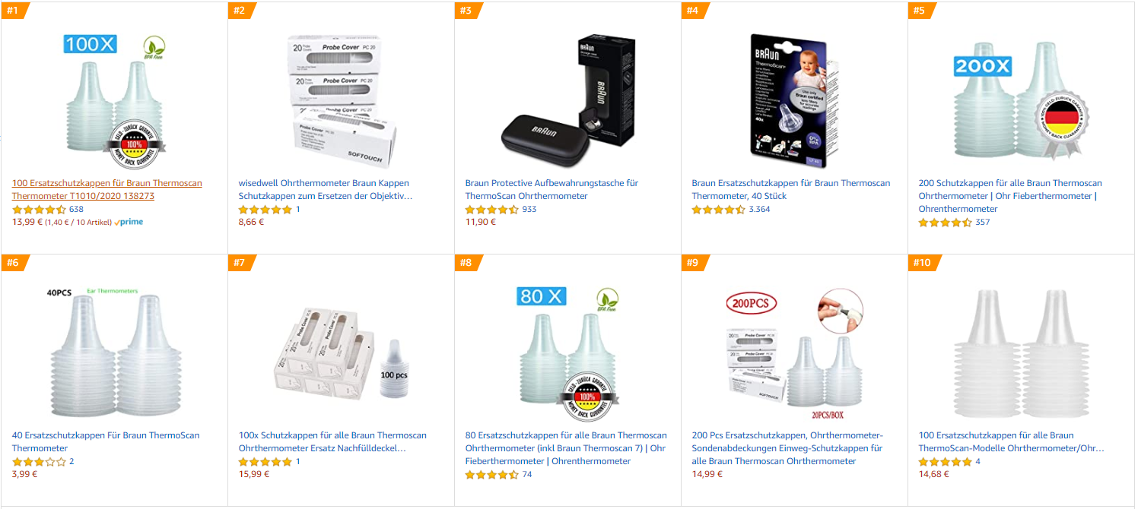Click the Braun 40 Stück package image

coord(793,100)
